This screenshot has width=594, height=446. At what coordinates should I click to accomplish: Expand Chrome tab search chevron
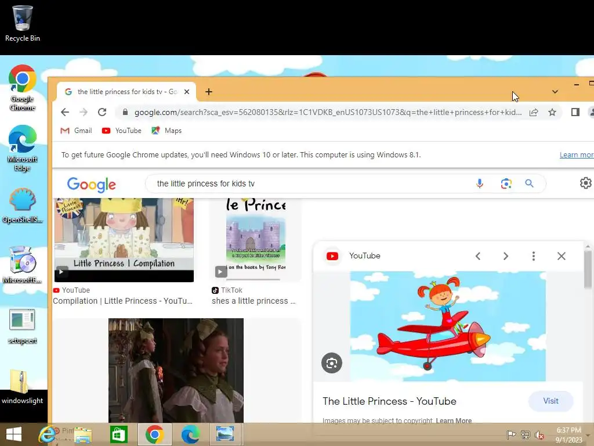(555, 92)
